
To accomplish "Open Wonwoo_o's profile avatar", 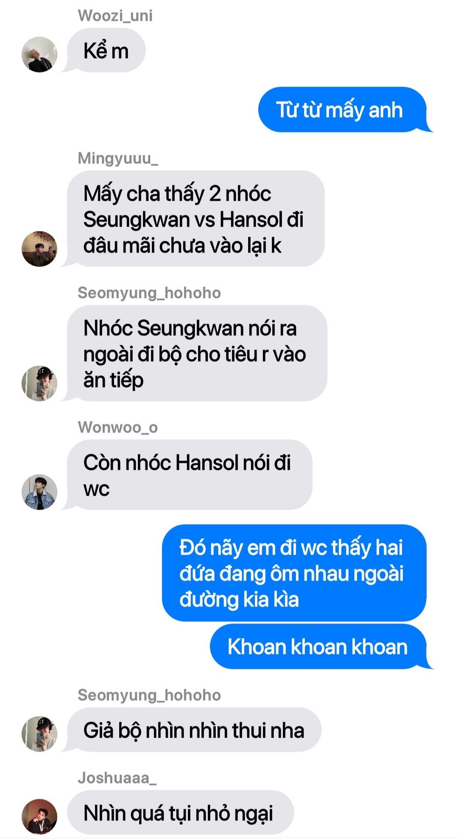I will 39,492.
